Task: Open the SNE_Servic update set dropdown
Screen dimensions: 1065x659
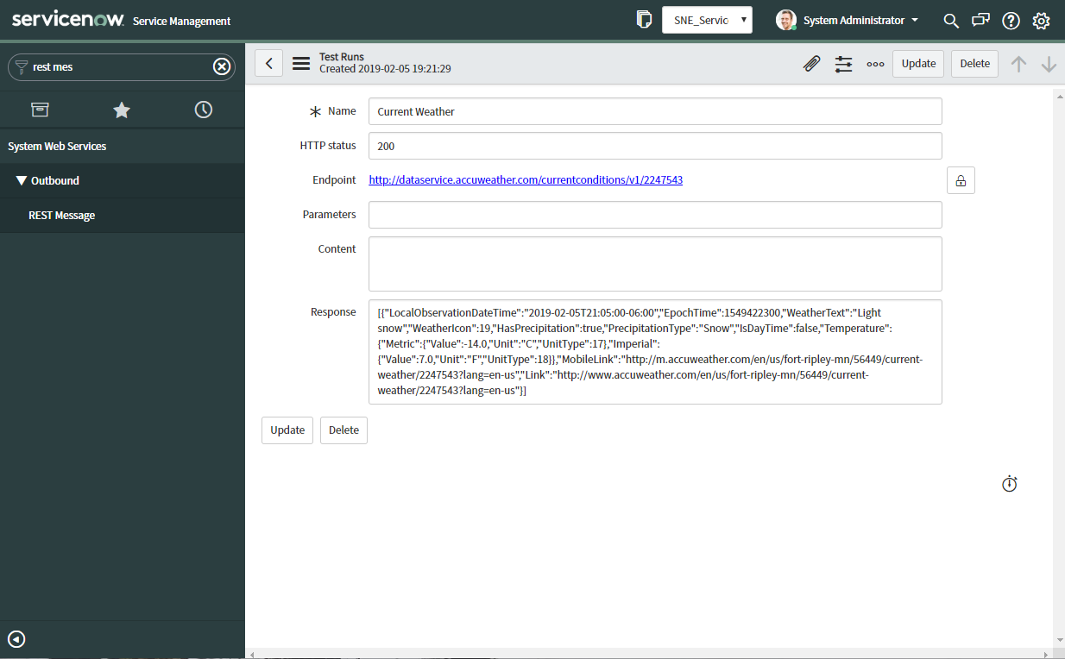Action: 707,19
